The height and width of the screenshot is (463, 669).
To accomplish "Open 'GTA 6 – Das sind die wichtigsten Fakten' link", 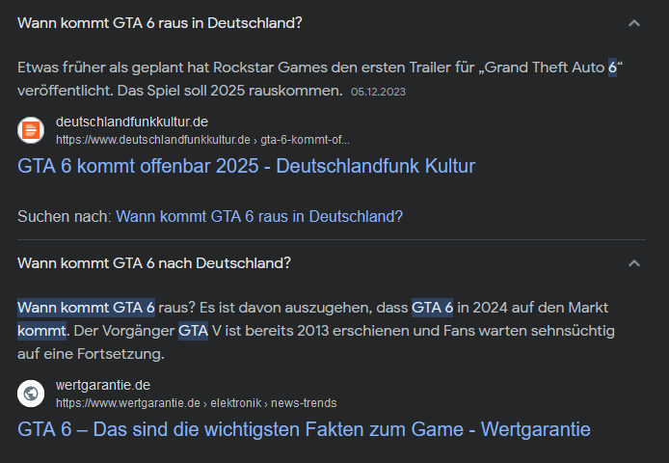I will 304,429.
